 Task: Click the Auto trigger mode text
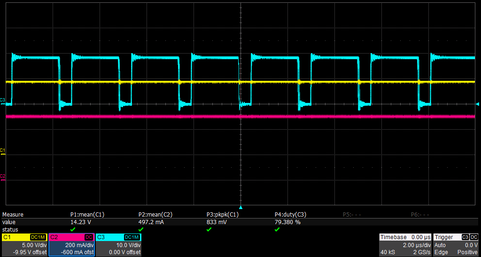440,245
